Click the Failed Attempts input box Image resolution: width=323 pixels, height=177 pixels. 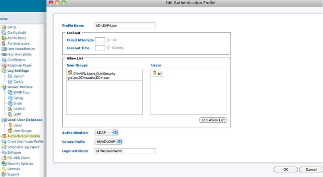point(100,40)
